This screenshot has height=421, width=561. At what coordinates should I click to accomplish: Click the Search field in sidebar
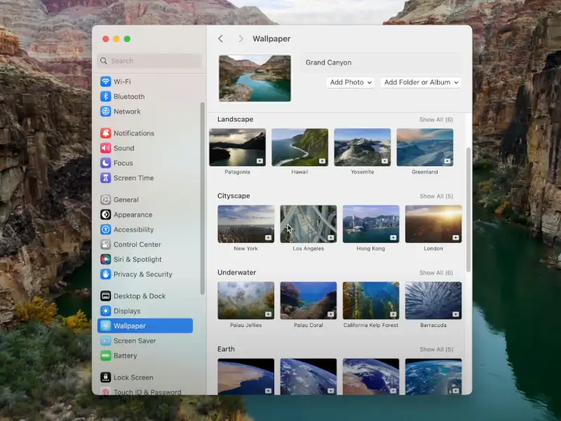tap(149, 61)
